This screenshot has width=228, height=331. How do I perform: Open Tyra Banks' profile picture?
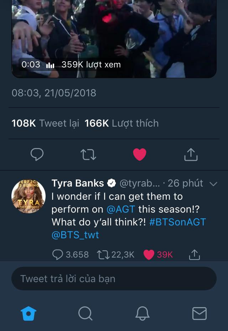coord(28,197)
